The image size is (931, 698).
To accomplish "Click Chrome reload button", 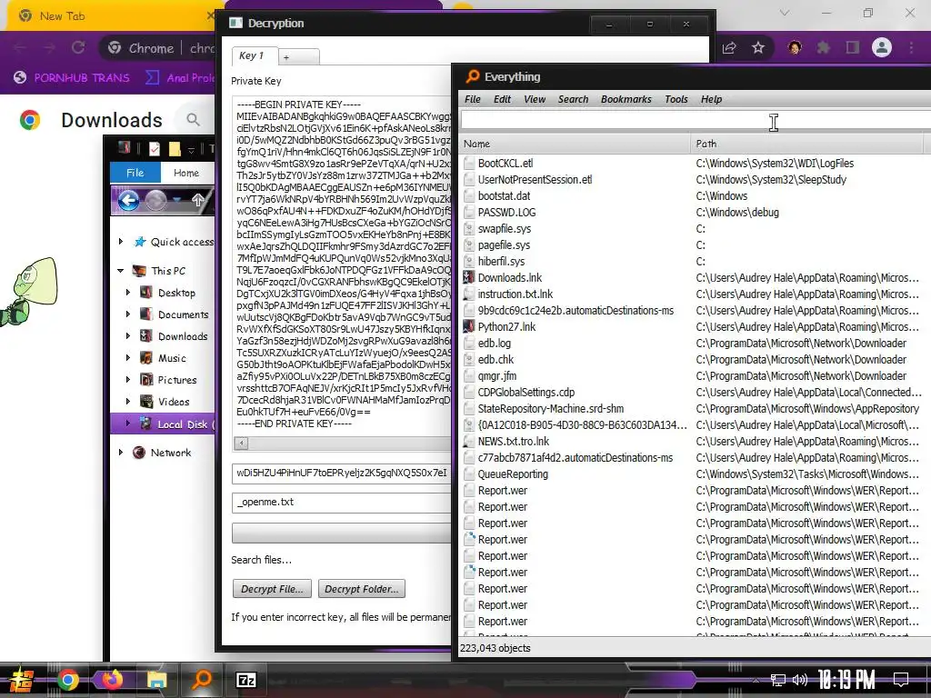I will [78, 47].
